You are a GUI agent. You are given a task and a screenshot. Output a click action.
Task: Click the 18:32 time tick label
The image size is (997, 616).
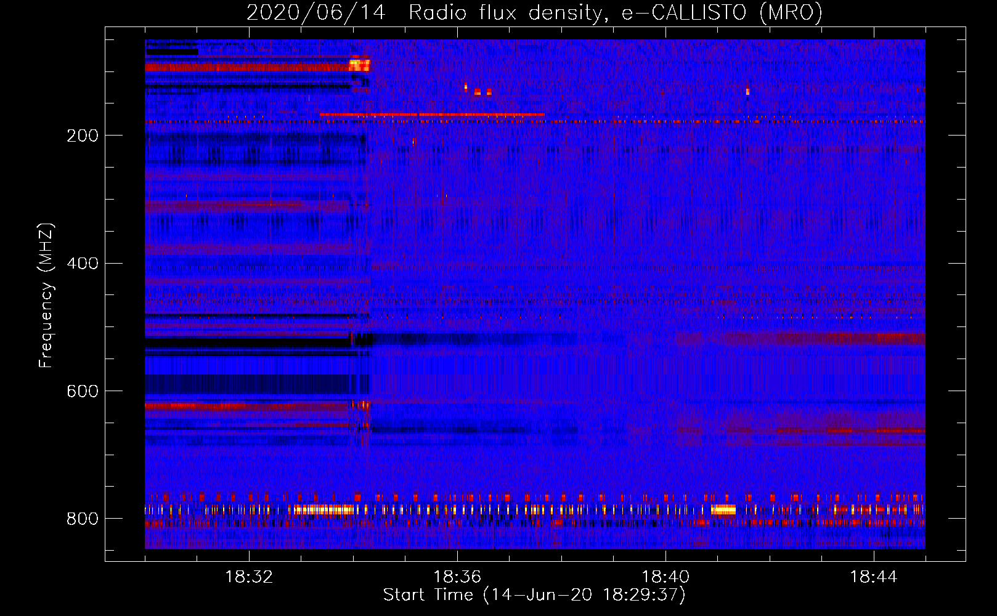(249, 577)
